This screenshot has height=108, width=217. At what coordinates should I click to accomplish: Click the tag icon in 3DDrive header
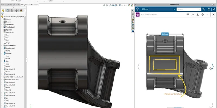[x=204, y=9]
